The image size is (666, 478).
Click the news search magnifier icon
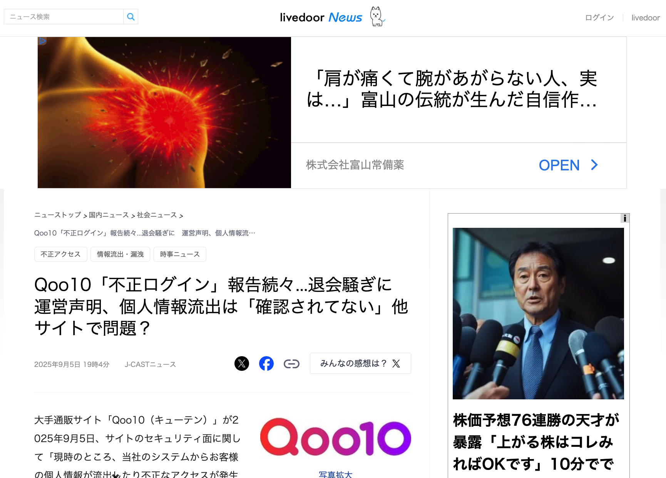[x=131, y=17]
